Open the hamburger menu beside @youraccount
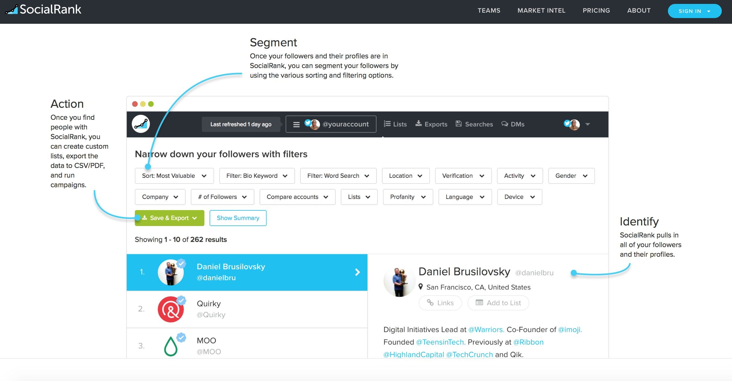732x381 pixels. 296,124
